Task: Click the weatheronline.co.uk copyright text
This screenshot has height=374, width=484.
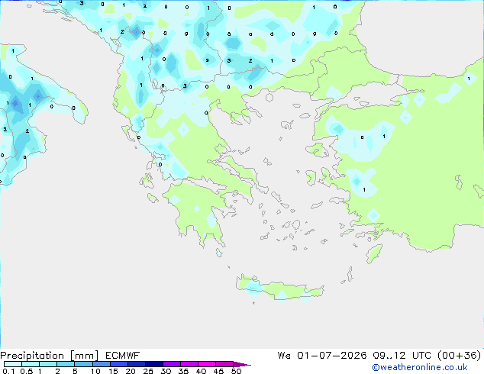Action: point(420,367)
